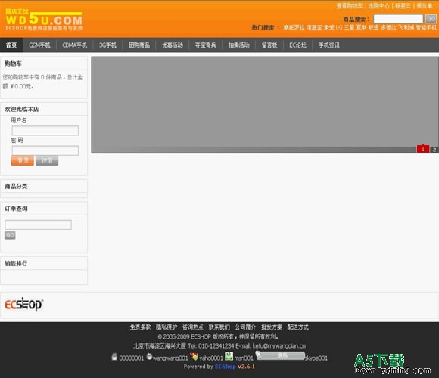The height and width of the screenshot is (378, 439).
Task: Focus the 密码 password field
Action: (x=45, y=150)
